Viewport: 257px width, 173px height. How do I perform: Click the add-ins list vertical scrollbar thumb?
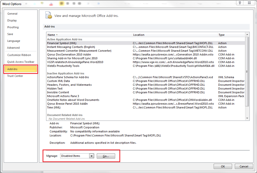[247, 72]
